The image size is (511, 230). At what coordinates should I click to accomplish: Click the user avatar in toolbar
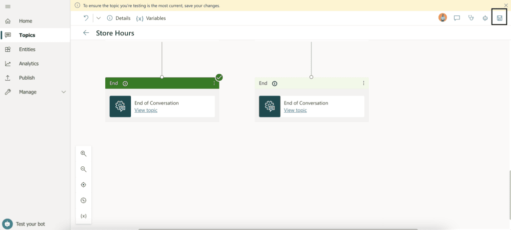(x=443, y=18)
